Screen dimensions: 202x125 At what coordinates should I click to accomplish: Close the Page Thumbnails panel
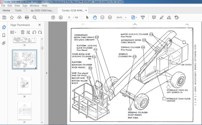click(39, 25)
